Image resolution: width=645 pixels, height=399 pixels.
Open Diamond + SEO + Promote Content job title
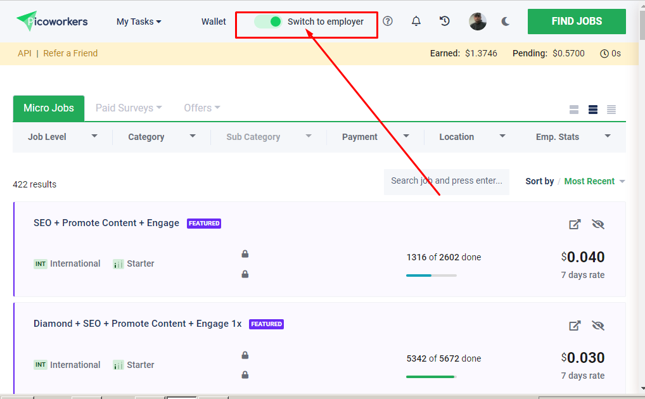137,324
